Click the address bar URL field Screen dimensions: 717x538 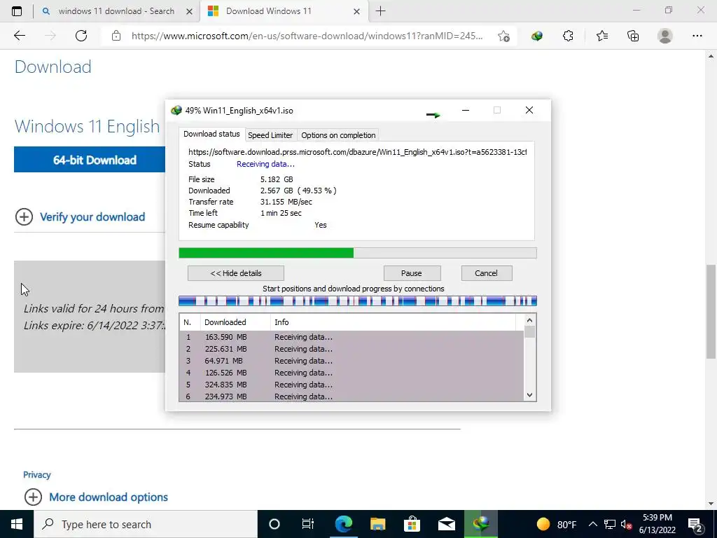tap(307, 36)
